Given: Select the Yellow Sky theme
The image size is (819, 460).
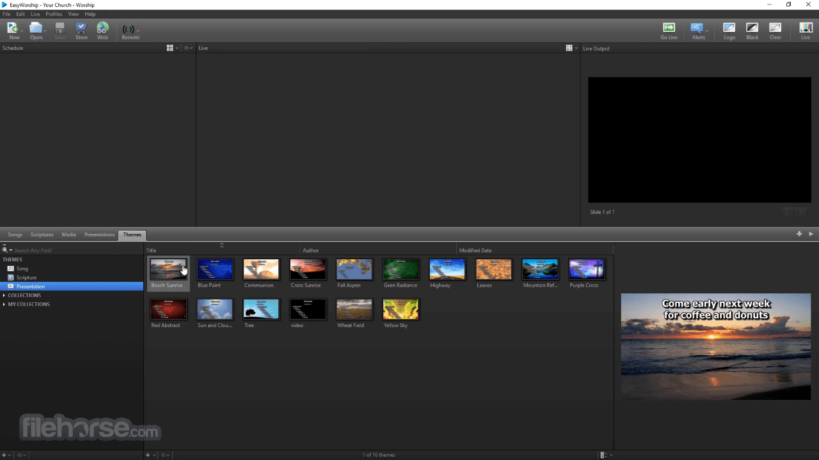Looking at the screenshot, I should (x=401, y=309).
